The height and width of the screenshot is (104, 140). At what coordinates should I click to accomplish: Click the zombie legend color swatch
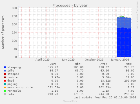[5, 77]
